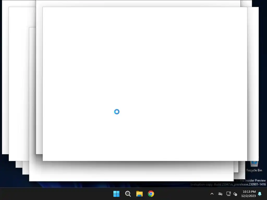Open the notification bell icon
The width and height of the screenshot is (267, 200).
click(260, 194)
